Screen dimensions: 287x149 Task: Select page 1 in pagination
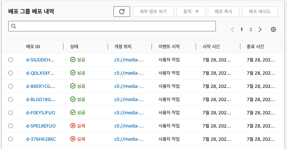pos(242,29)
